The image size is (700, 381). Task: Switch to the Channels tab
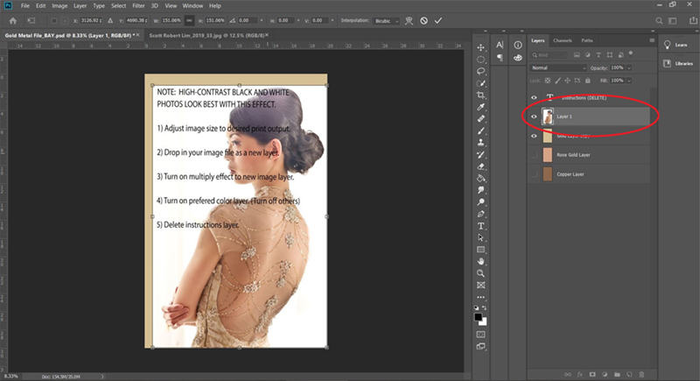(563, 40)
